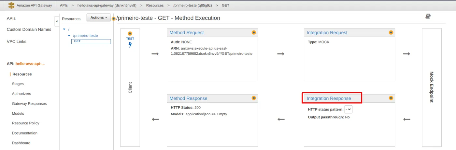Open Models in the API menu
This screenshot has width=456, height=150.
[18, 113]
